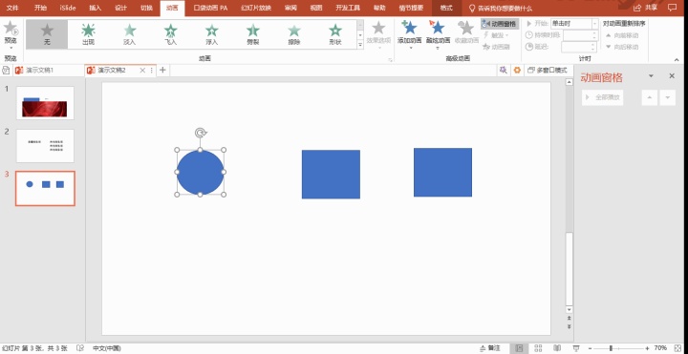This screenshot has width=688, height=354.
Task: Click fit slide to window icon
Action: point(678,348)
